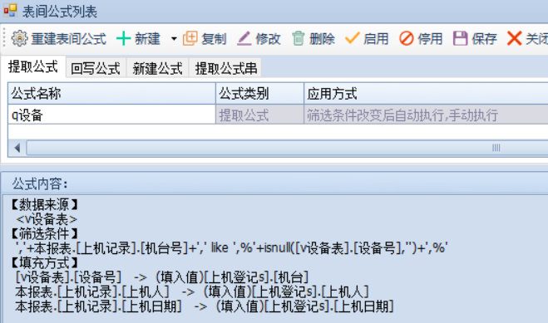Click the 【筛选条件】 heading text
Screen dimensions: 548x323
[44, 233]
